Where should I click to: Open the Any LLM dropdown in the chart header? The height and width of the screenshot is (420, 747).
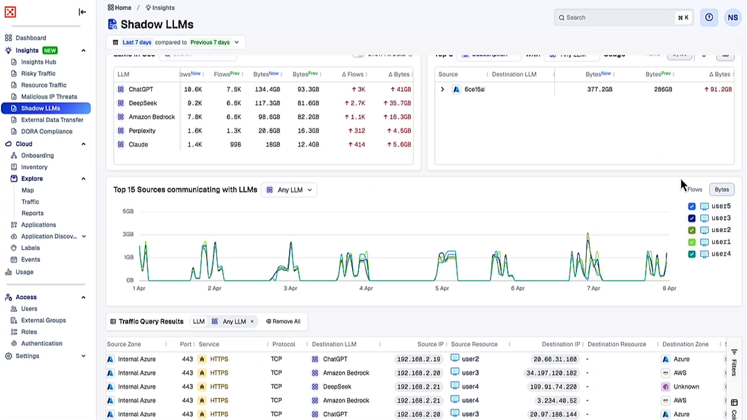[x=289, y=190]
